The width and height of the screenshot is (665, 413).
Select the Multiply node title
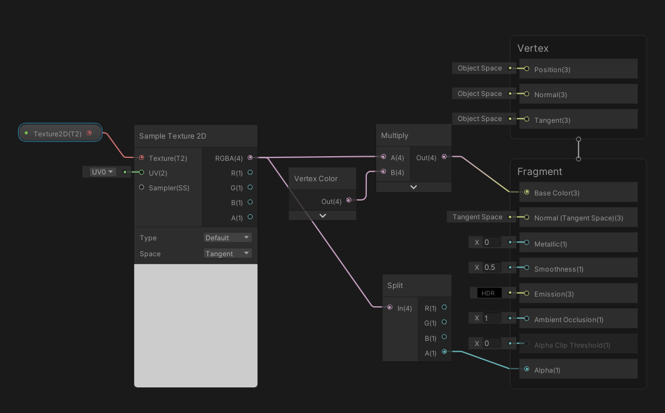[395, 135]
